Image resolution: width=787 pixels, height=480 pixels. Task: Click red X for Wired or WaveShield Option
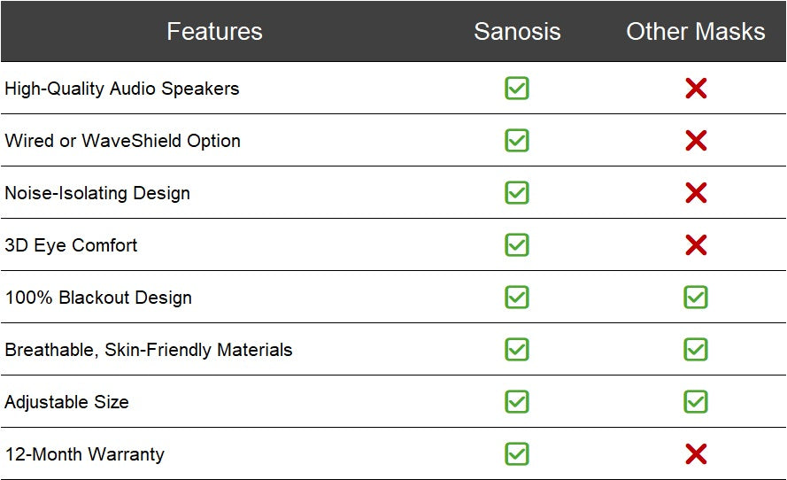tap(696, 140)
